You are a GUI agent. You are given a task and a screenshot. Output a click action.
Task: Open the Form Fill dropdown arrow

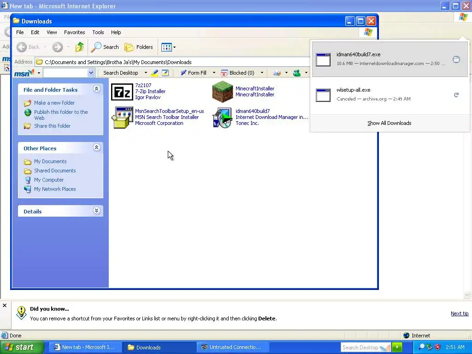(214, 73)
